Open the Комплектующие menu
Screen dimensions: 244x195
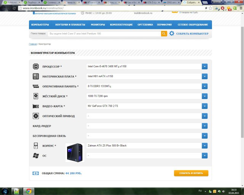point(121,25)
